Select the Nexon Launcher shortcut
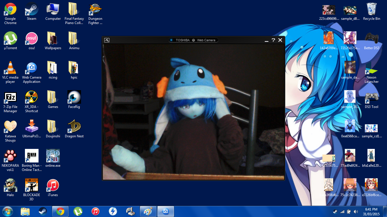This screenshot has height=217, width=387. pyautogui.click(x=372, y=72)
